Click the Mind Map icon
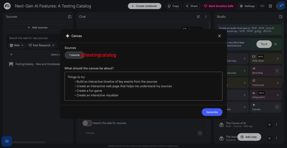 (x=254, y=69)
